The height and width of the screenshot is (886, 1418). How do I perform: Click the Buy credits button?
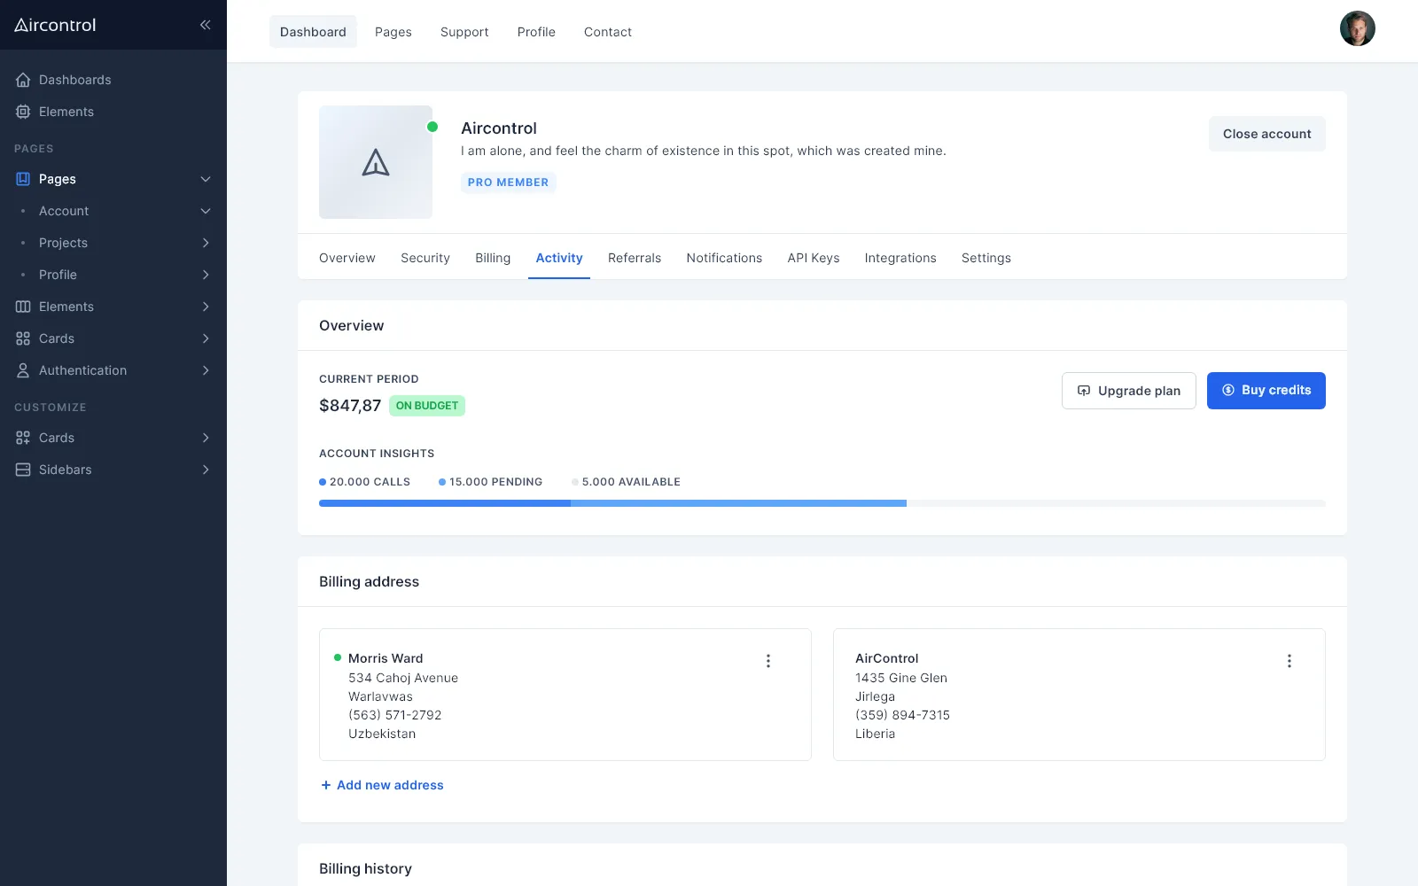tap(1266, 391)
